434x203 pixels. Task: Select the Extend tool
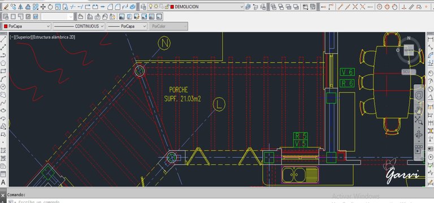coord(80,7)
